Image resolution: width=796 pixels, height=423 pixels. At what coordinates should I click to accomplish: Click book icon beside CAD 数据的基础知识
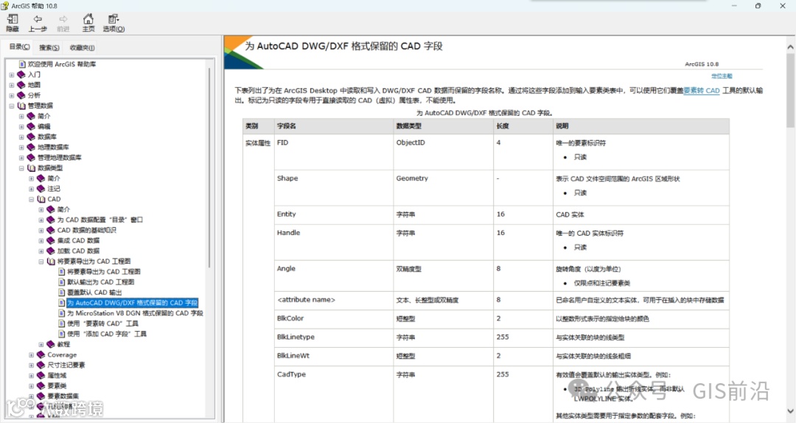click(x=51, y=230)
